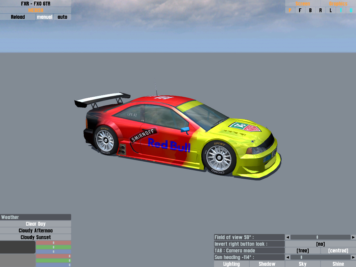Click the R view button

[320, 10]
